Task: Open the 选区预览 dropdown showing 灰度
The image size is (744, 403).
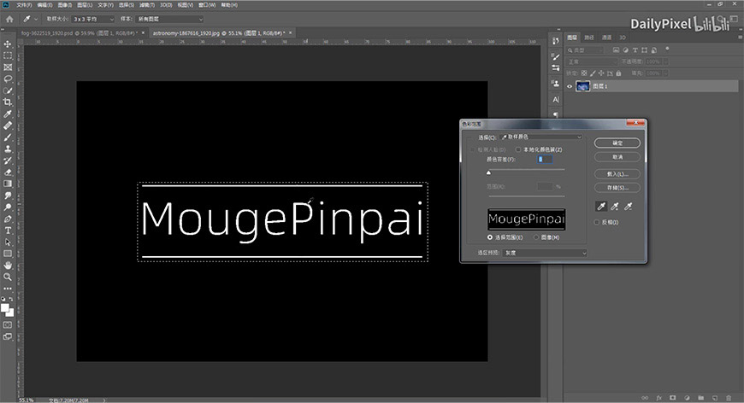Action: click(545, 253)
